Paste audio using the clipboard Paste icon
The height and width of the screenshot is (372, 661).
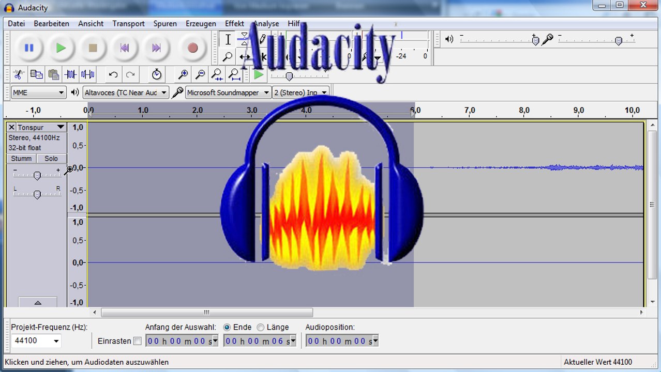pos(53,74)
